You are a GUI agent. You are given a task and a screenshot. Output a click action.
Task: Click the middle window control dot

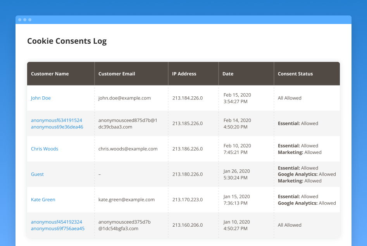(24, 19)
